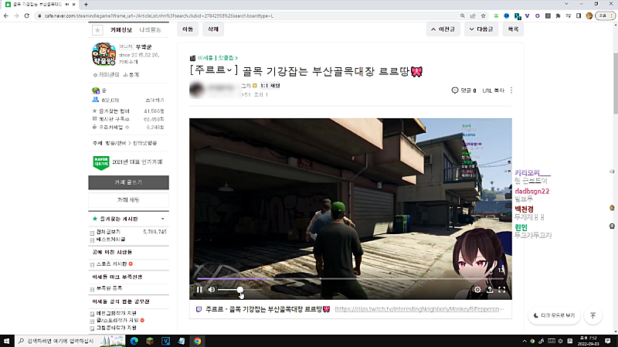
Task: Open the 글/스토리작가 지원 board
Action: (117, 320)
